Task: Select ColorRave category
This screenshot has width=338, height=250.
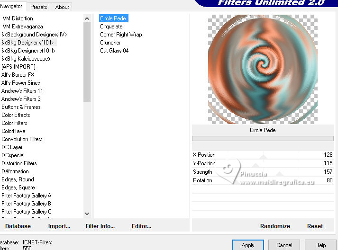Action: 13,131
